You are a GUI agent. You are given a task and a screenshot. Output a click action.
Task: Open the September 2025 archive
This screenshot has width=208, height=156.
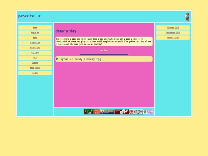(x=173, y=33)
